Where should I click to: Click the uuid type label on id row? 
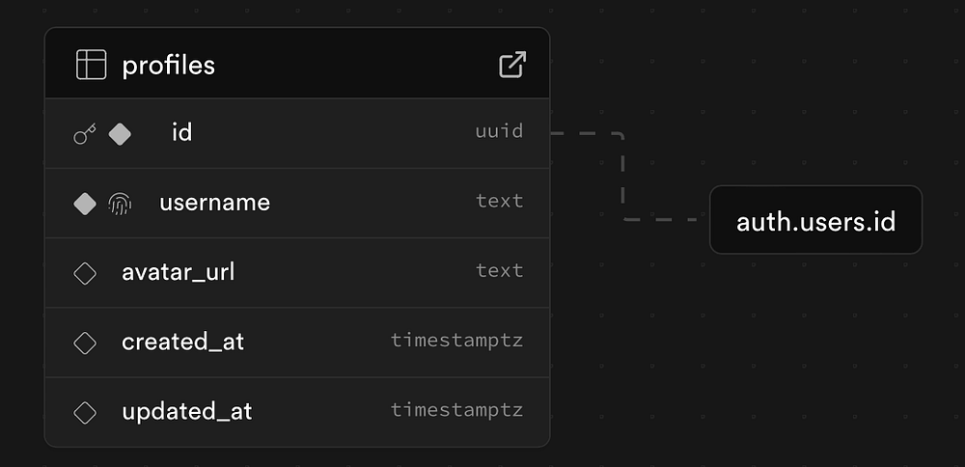click(x=499, y=131)
